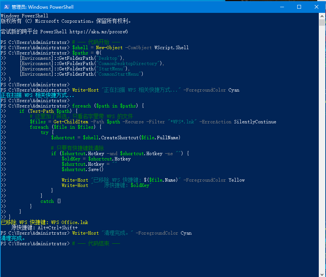Click the last prompt line with '代码结束' comment
The width and height of the screenshot is (326, 277).
tap(61, 244)
